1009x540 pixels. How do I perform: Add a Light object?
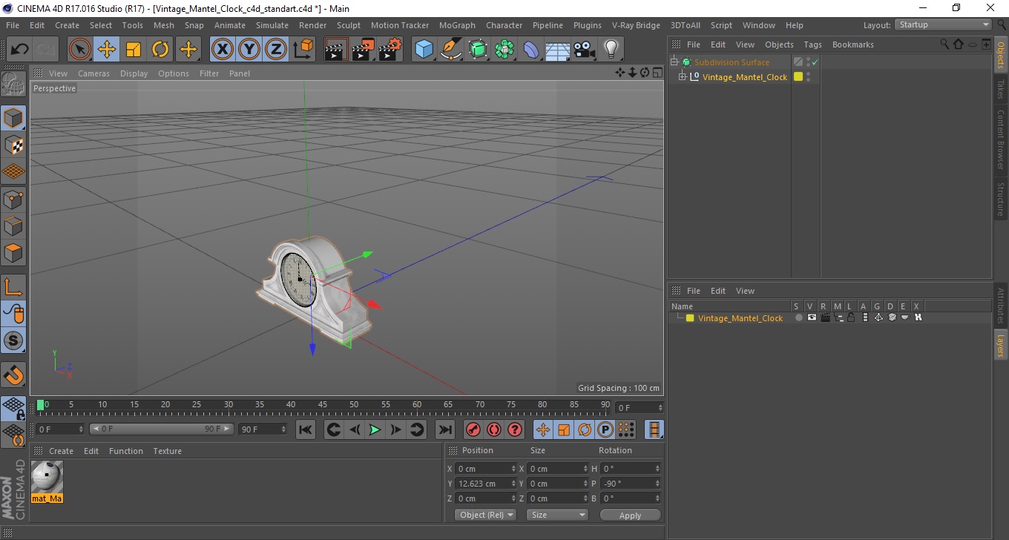point(611,50)
